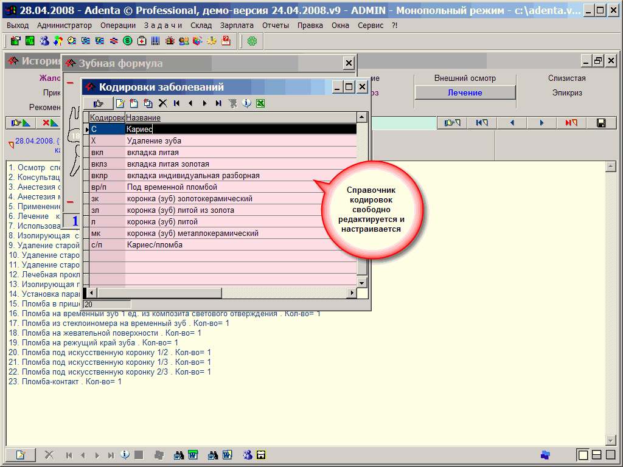
Task: Open the Склад menu
Action: (x=201, y=26)
